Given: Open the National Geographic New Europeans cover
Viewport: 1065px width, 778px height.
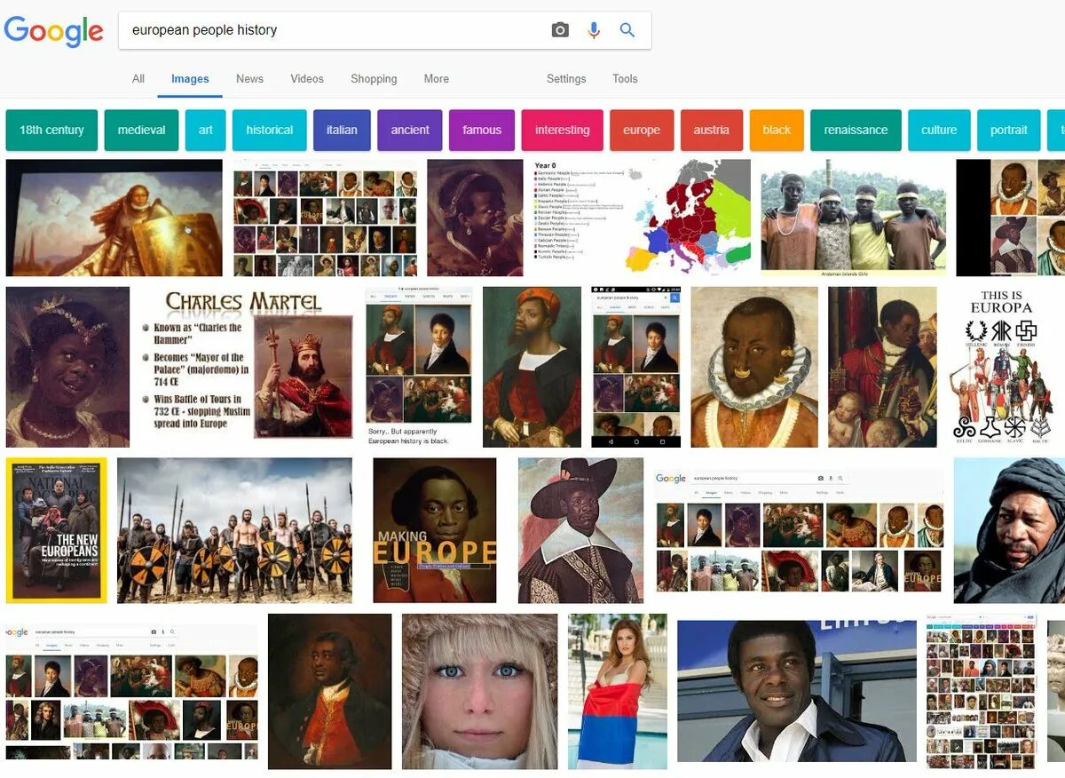Looking at the screenshot, I should point(56,530).
